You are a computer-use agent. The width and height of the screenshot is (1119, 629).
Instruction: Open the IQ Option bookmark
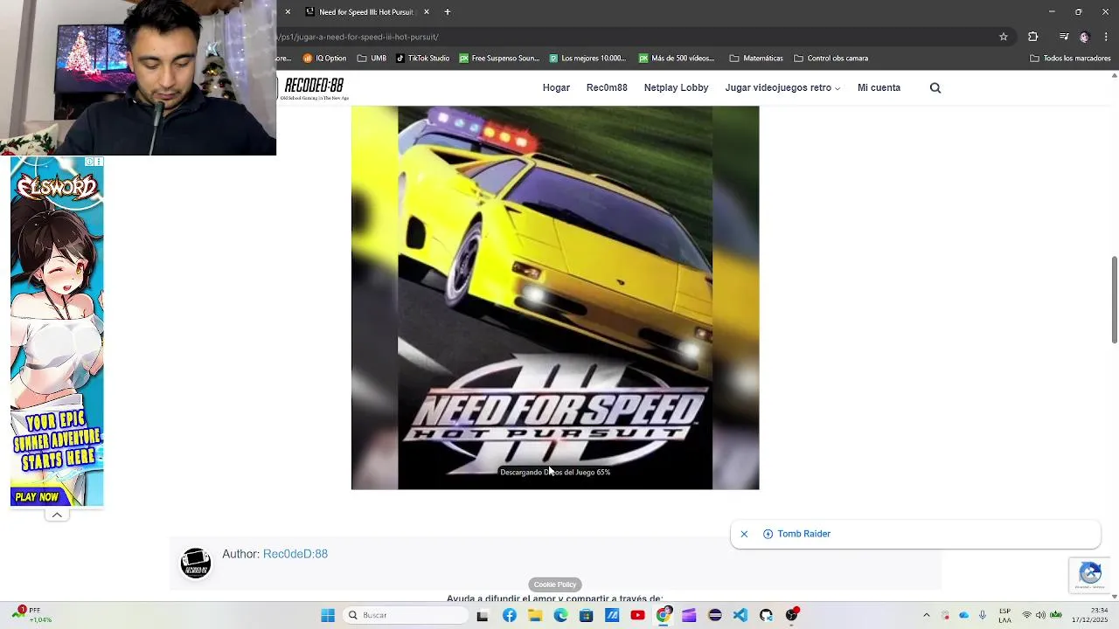pyautogui.click(x=324, y=59)
